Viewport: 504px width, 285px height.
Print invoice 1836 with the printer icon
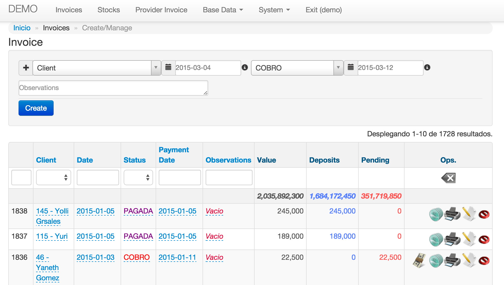452,260
